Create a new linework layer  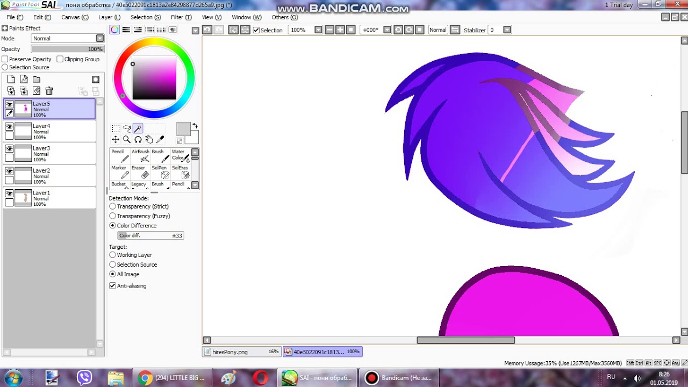[x=24, y=80]
